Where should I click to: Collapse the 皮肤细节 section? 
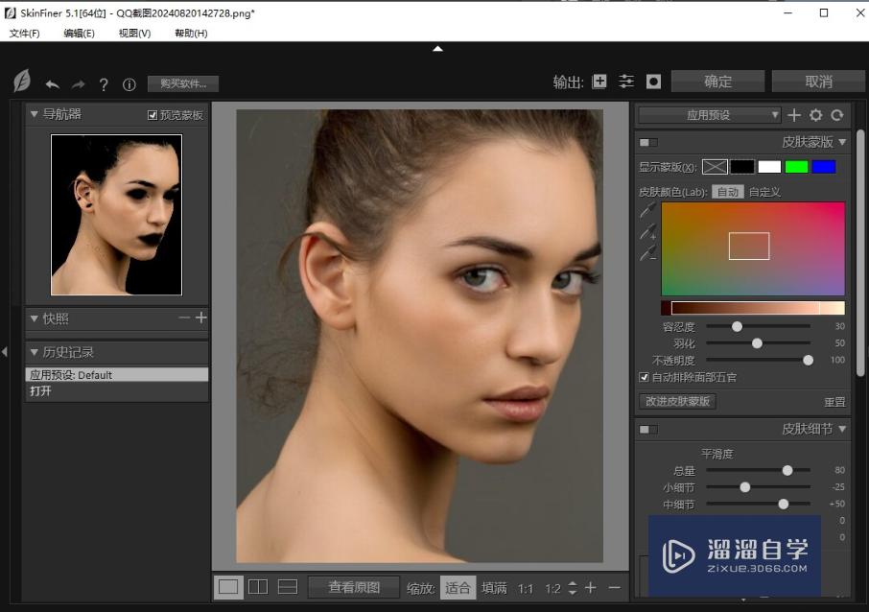pos(842,429)
